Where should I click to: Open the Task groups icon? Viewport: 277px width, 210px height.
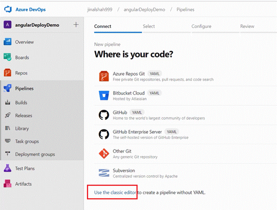click(8, 141)
